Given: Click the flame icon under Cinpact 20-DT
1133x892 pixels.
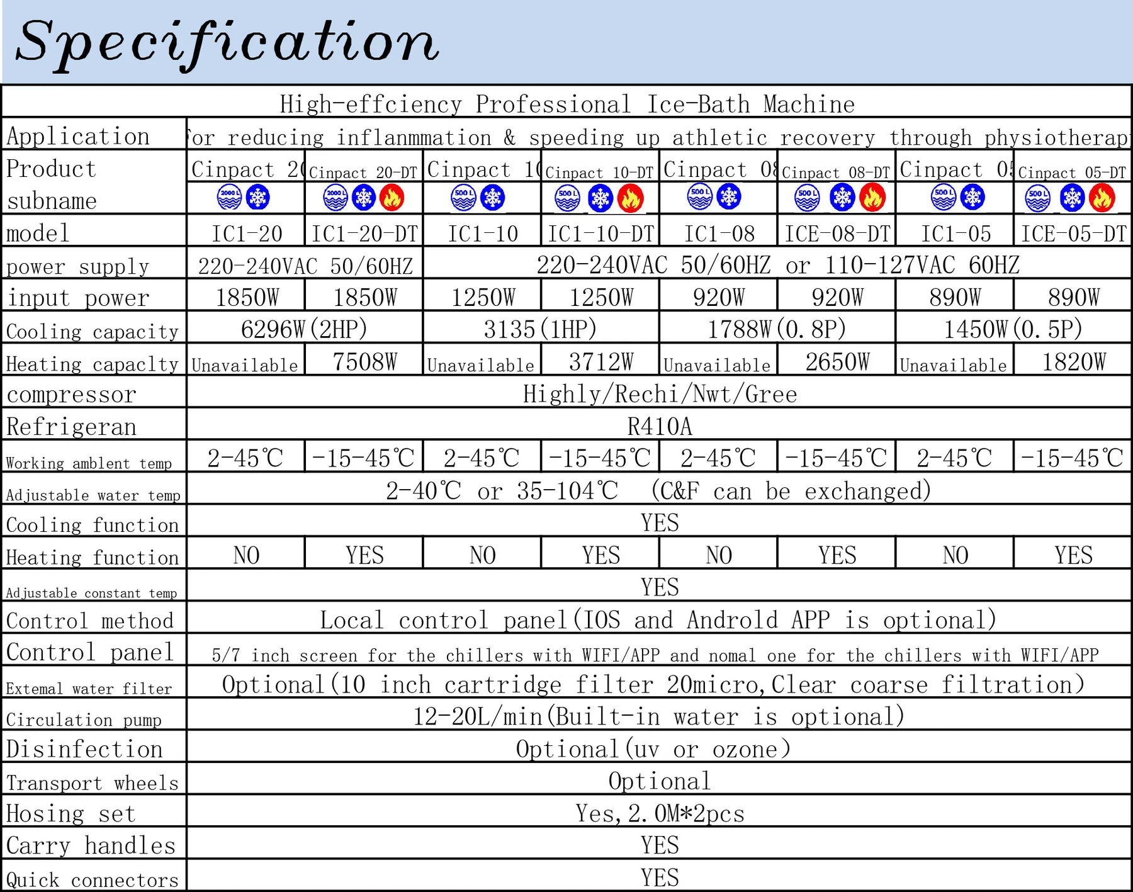Looking at the screenshot, I should click(x=392, y=198).
